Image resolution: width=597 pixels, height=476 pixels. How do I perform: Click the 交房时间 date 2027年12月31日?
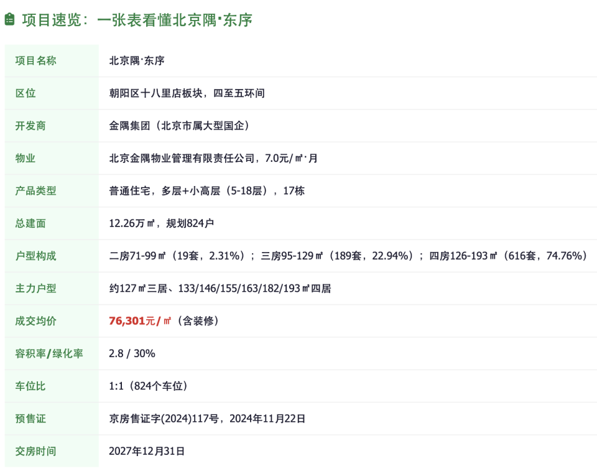pyautogui.click(x=147, y=451)
